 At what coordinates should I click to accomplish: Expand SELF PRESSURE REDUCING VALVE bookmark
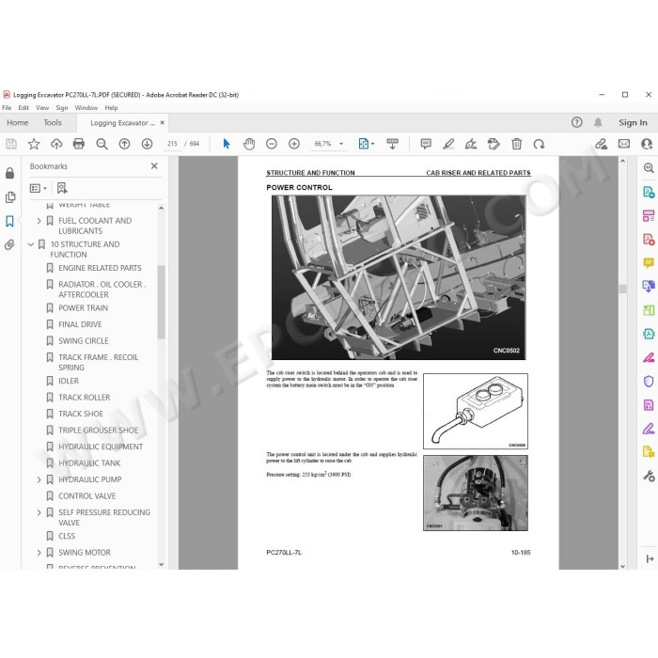tap(39, 512)
